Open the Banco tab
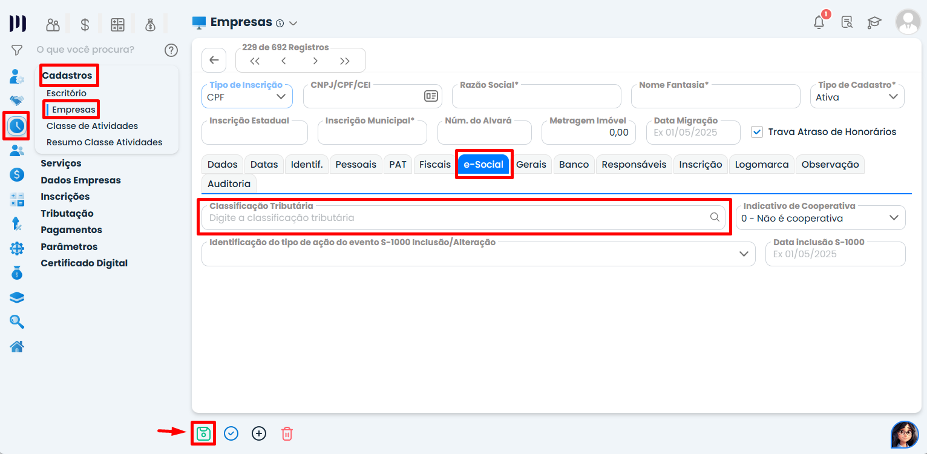This screenshot has height=454, width=927. coord(574,165)
